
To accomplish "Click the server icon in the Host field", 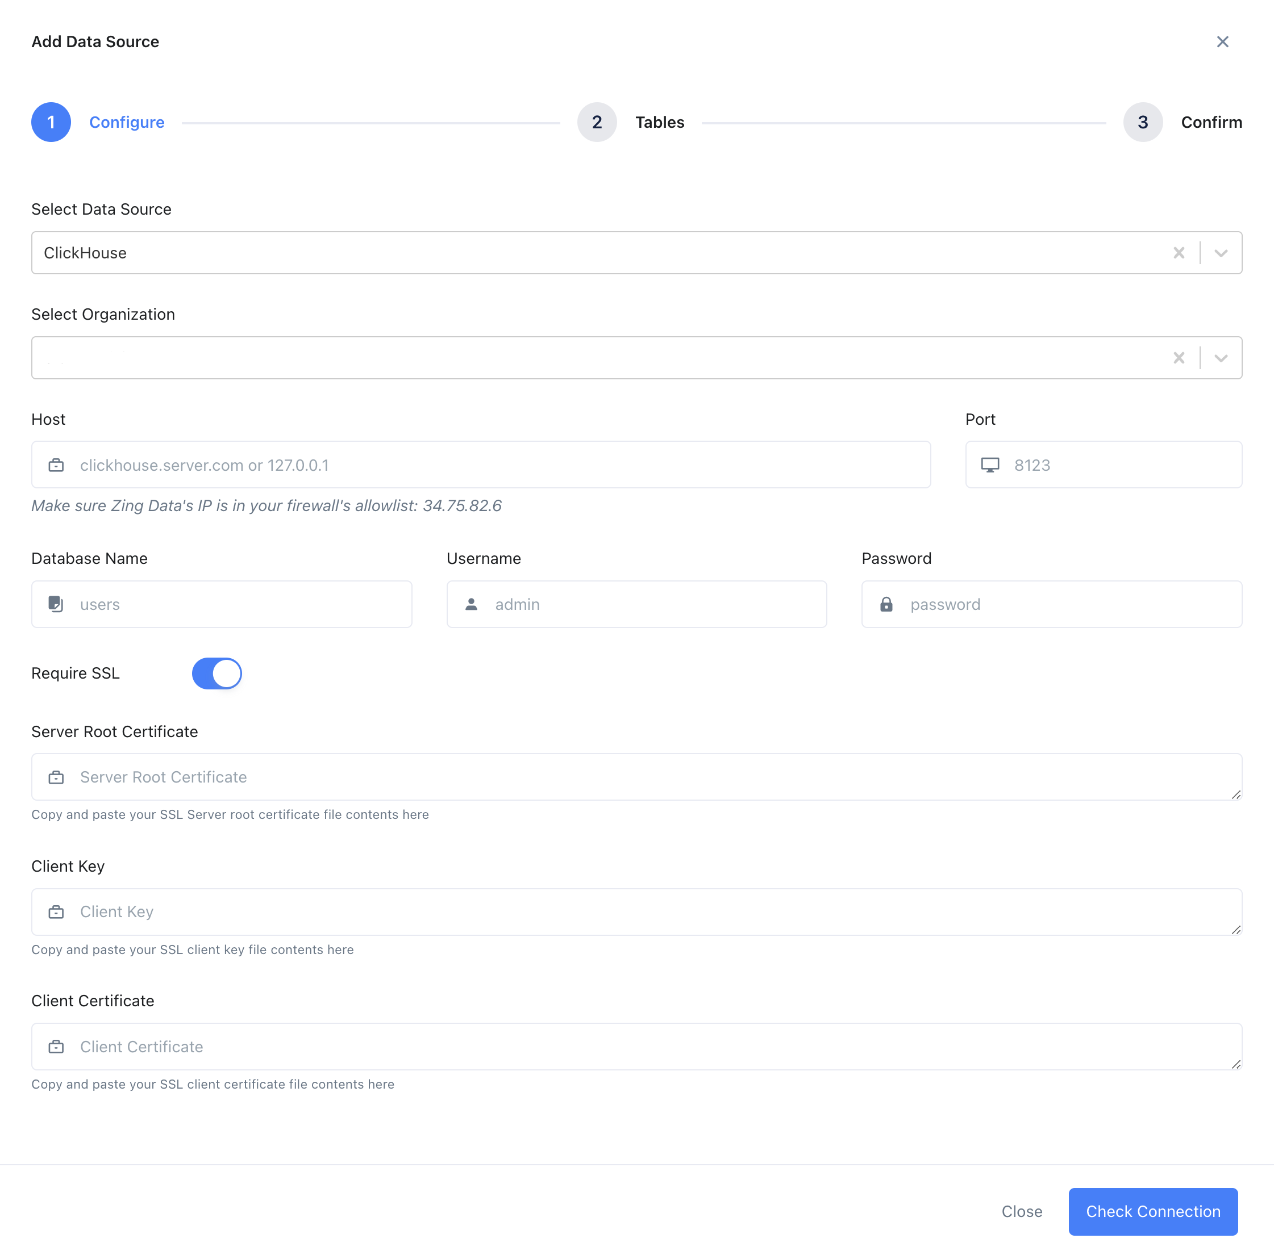I will [57, 465].
